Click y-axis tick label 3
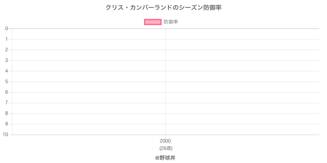The image size is (327, 163). [x=7, y=60]
